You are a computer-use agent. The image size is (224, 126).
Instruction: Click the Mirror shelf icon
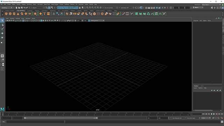pos(75,14)
